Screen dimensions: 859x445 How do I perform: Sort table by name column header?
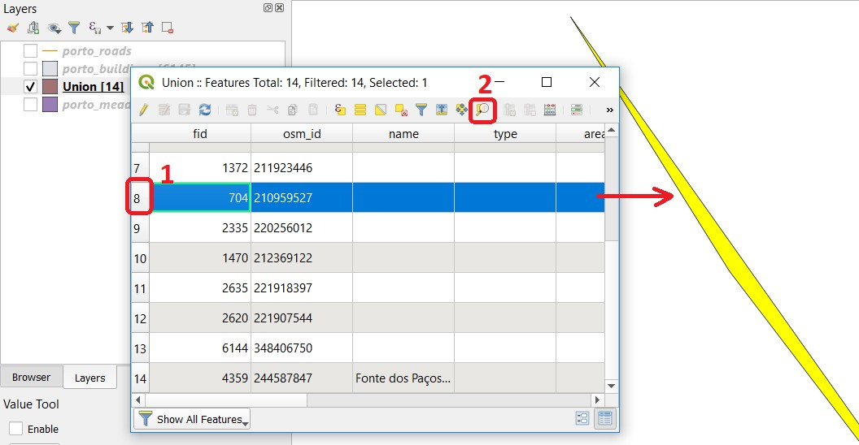coord(403,133)
